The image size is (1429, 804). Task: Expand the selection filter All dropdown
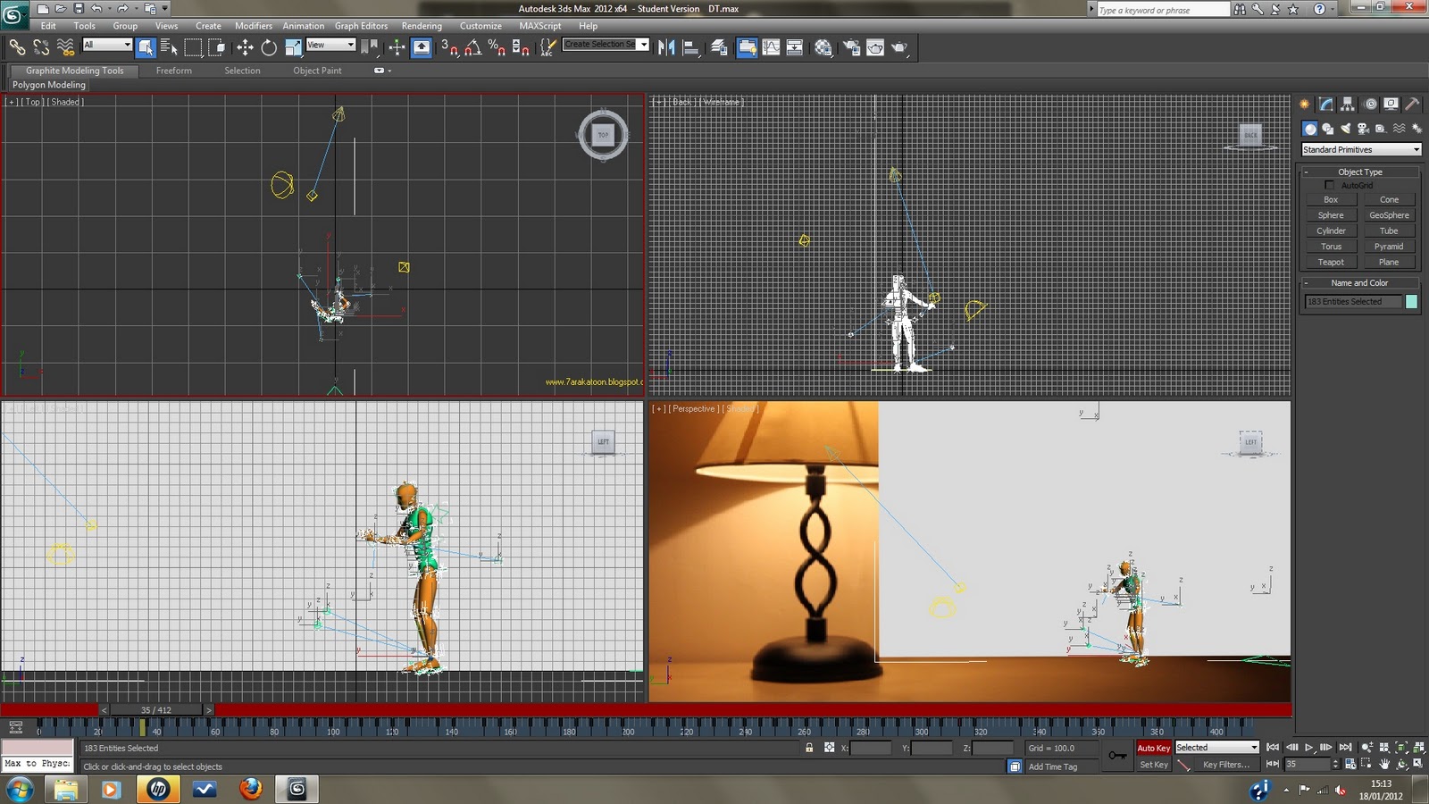pos(105,44)
